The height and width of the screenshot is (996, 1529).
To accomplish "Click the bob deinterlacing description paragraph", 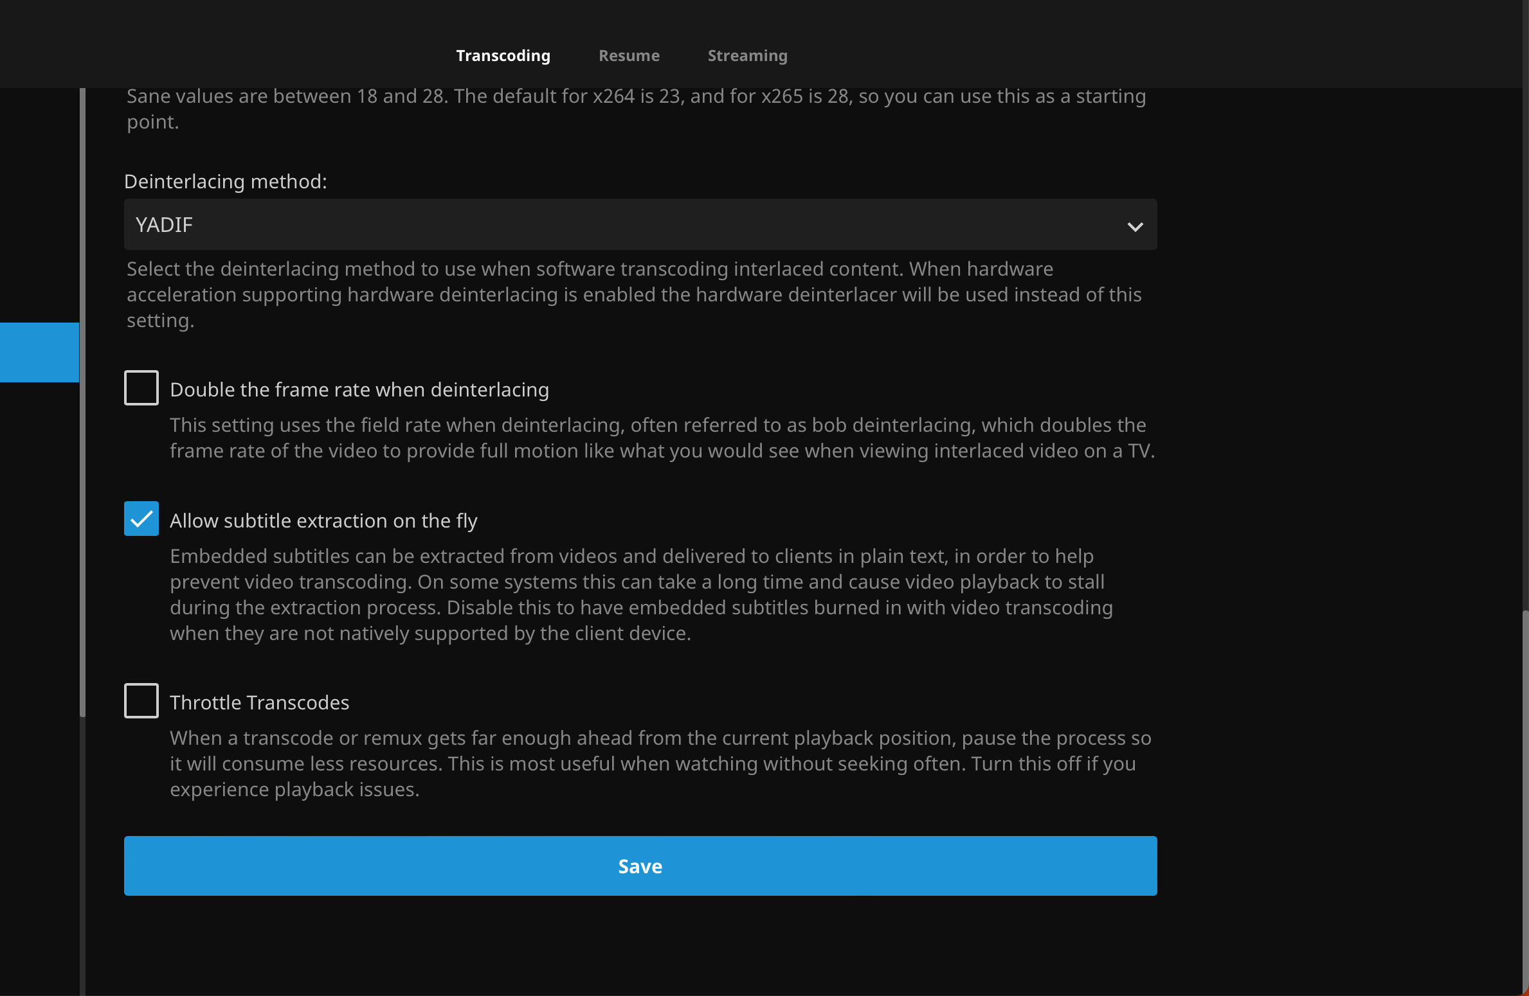I will (x=662, y=438).
